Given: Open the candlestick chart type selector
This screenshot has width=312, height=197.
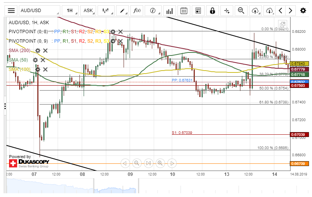Looking at the screenshot, I should pos(107,11).
